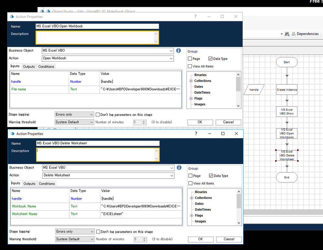Toggle Don't log parameters in Open Workbook dialog
The height and width of the screenshot is (250, 323).
click(98, 115)
